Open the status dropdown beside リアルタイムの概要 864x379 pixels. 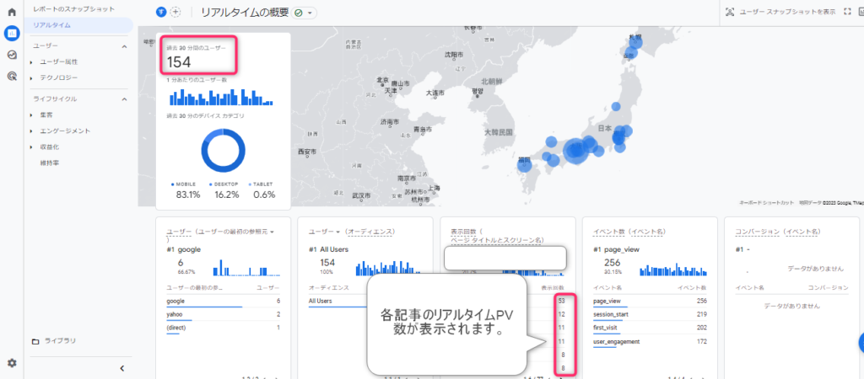coord(305,13)
